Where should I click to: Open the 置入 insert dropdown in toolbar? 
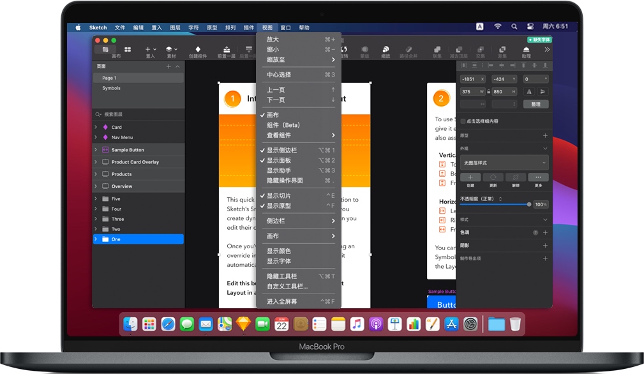click(x=151, y=49)
